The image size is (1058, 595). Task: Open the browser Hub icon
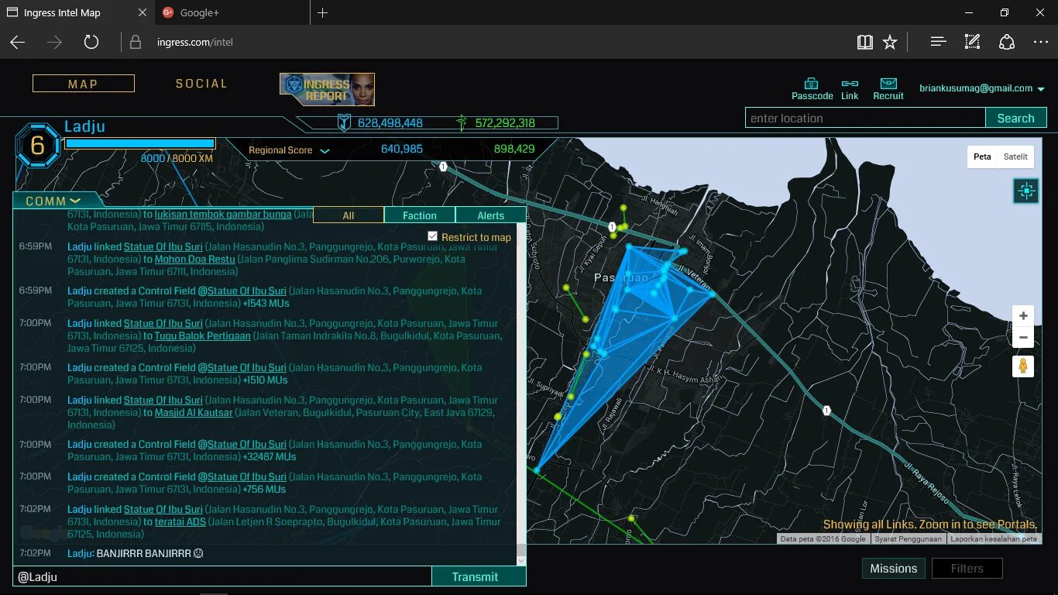pos(938,42)
